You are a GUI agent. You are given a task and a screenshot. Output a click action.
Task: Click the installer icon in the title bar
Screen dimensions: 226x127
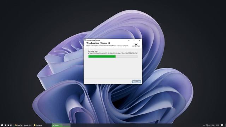pyautogui.click(x=85, y=40)
